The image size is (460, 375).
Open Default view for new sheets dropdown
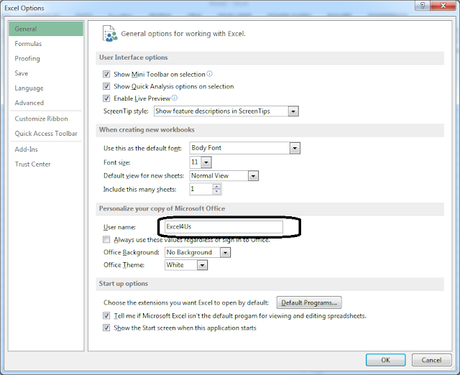pyautogui.click(x=253, y=176)
